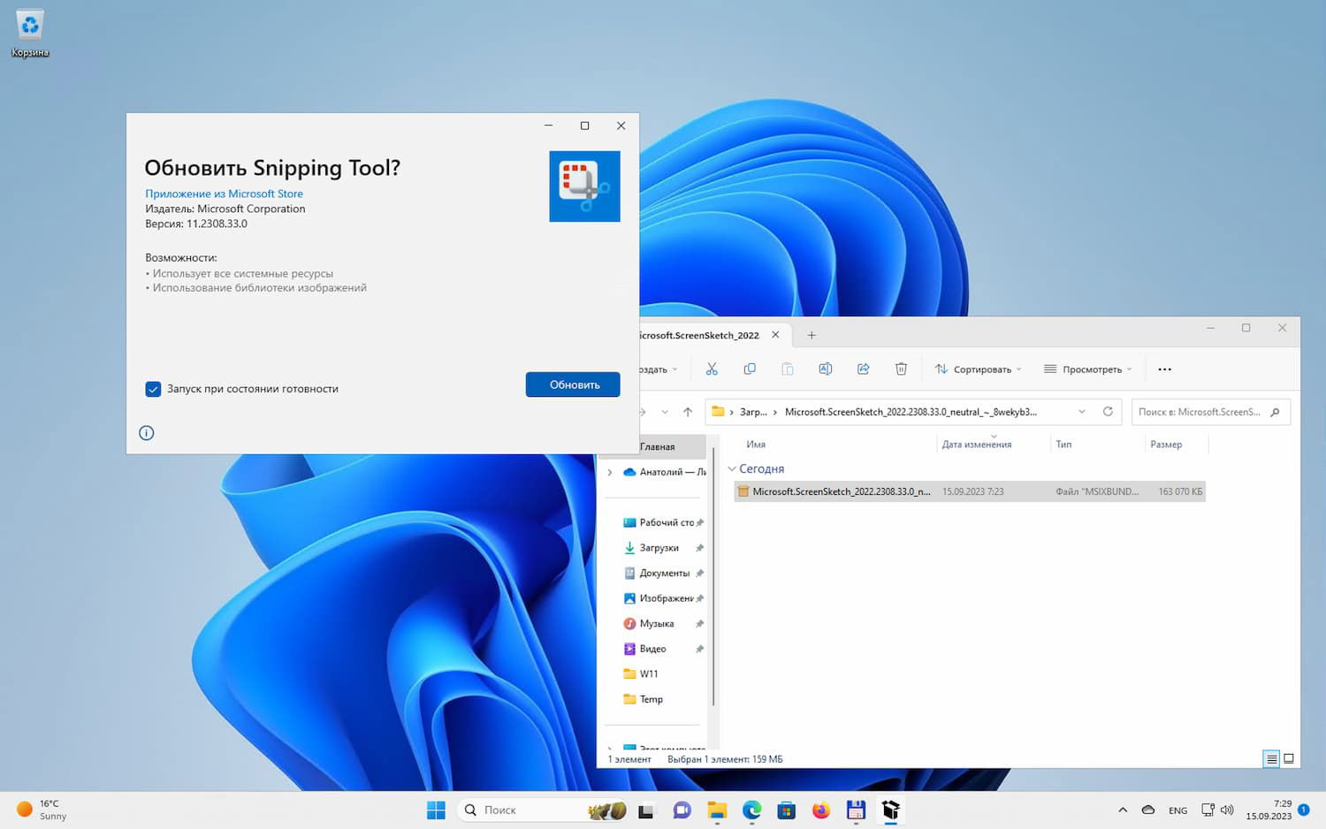1326x829 pixels.
Task: Click the magnifier icon in Explorer search box
Action: (x=1275, y=412)
